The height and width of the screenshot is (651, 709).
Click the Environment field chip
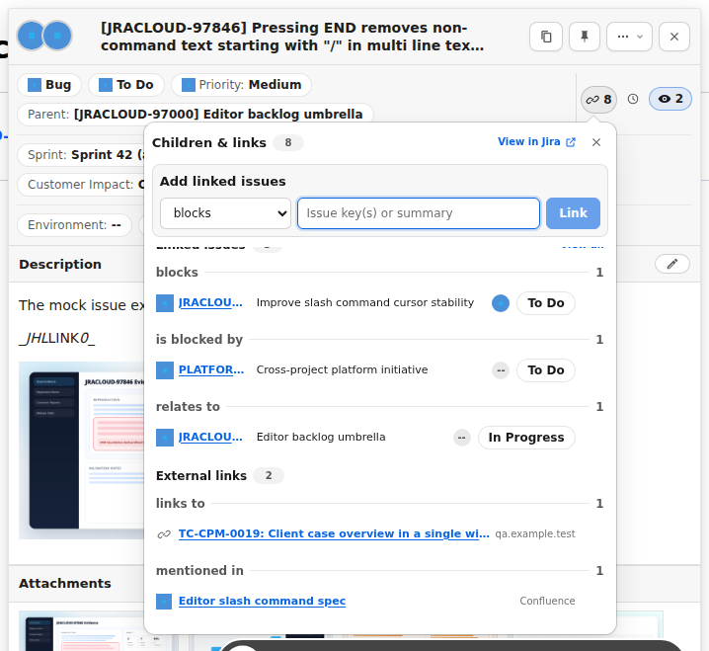pos(74,225)
